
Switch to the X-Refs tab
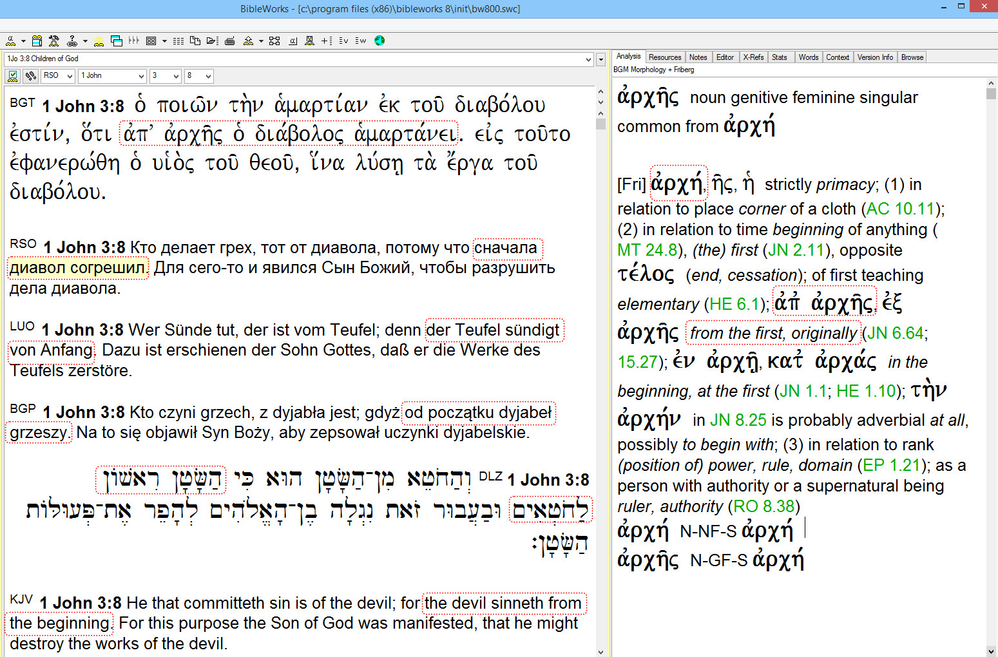click(754, 57)
